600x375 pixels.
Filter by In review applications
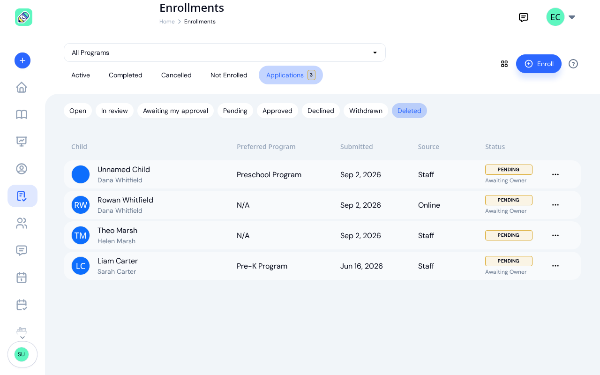click(114, 111)
